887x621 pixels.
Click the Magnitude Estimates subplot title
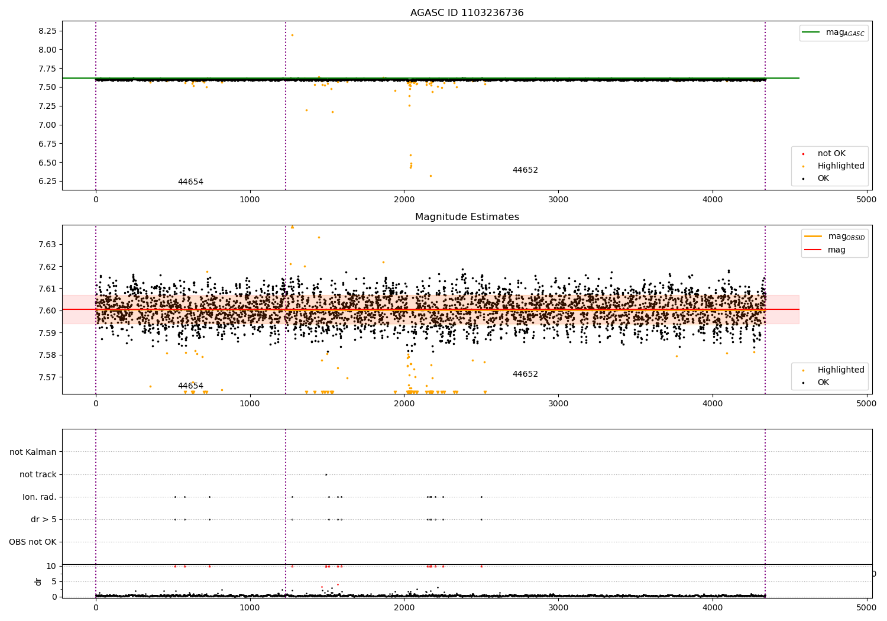click(x=467, y=217)
